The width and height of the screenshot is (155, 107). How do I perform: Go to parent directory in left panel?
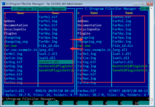(6, 17)
